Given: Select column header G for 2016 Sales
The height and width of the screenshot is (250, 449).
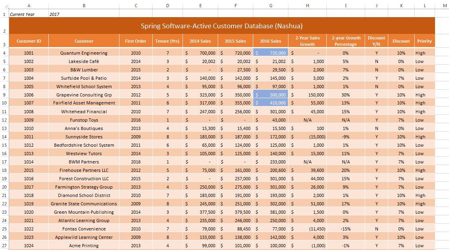Looking at the screenshot, I should [270, 6].
